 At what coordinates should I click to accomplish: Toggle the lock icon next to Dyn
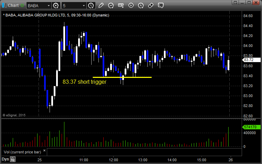coord(13,159)
